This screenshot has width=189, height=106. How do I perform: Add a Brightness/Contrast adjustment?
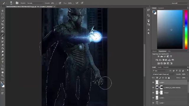(159, 57)
